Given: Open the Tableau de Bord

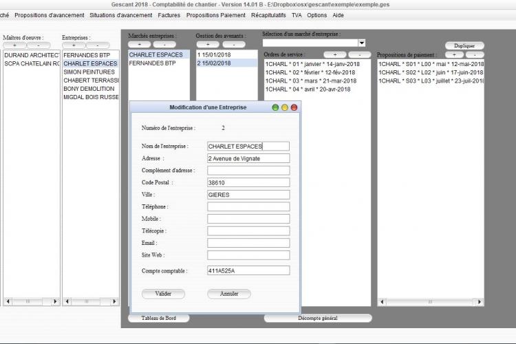Looking at the screenshot, I should pyautogui.click(x=159, y=318).
